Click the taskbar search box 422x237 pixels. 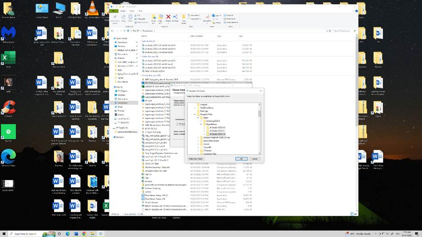[32, 234]
